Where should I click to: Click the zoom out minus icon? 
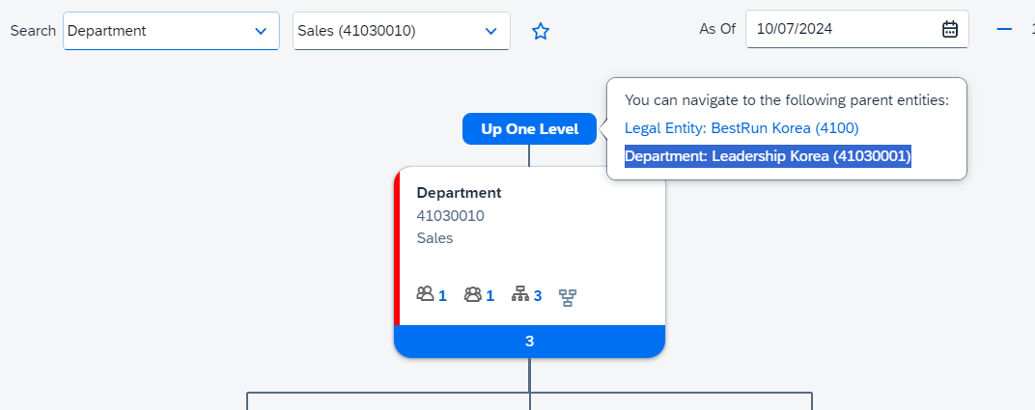click(x=1004, y=29)
